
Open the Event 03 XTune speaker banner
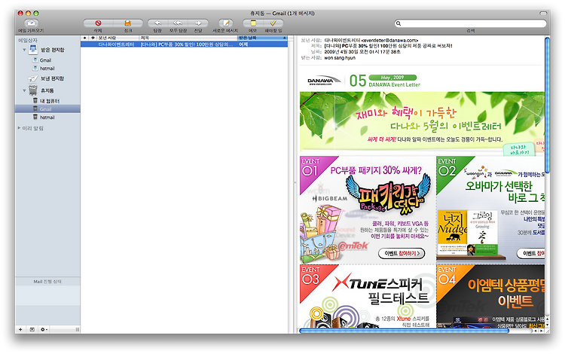pyautogui.click(x=368, y=296)
